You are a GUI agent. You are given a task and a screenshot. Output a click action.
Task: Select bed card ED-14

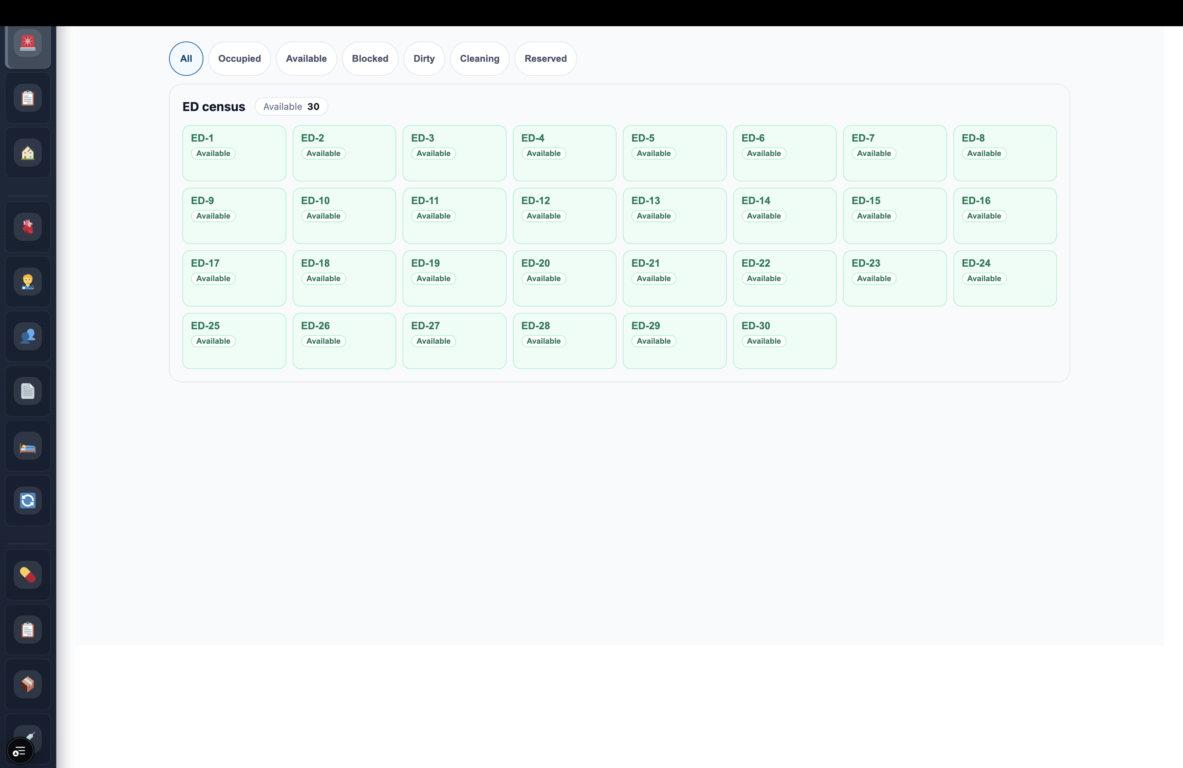785,215
